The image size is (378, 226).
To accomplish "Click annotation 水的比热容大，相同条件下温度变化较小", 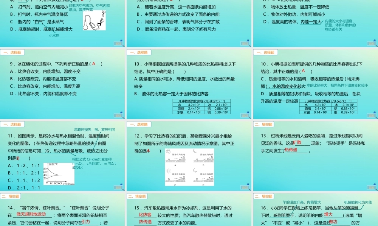I will click(x=338, y=85).
